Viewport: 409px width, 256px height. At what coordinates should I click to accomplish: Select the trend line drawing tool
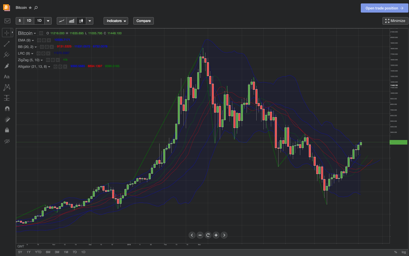point(7,44)
